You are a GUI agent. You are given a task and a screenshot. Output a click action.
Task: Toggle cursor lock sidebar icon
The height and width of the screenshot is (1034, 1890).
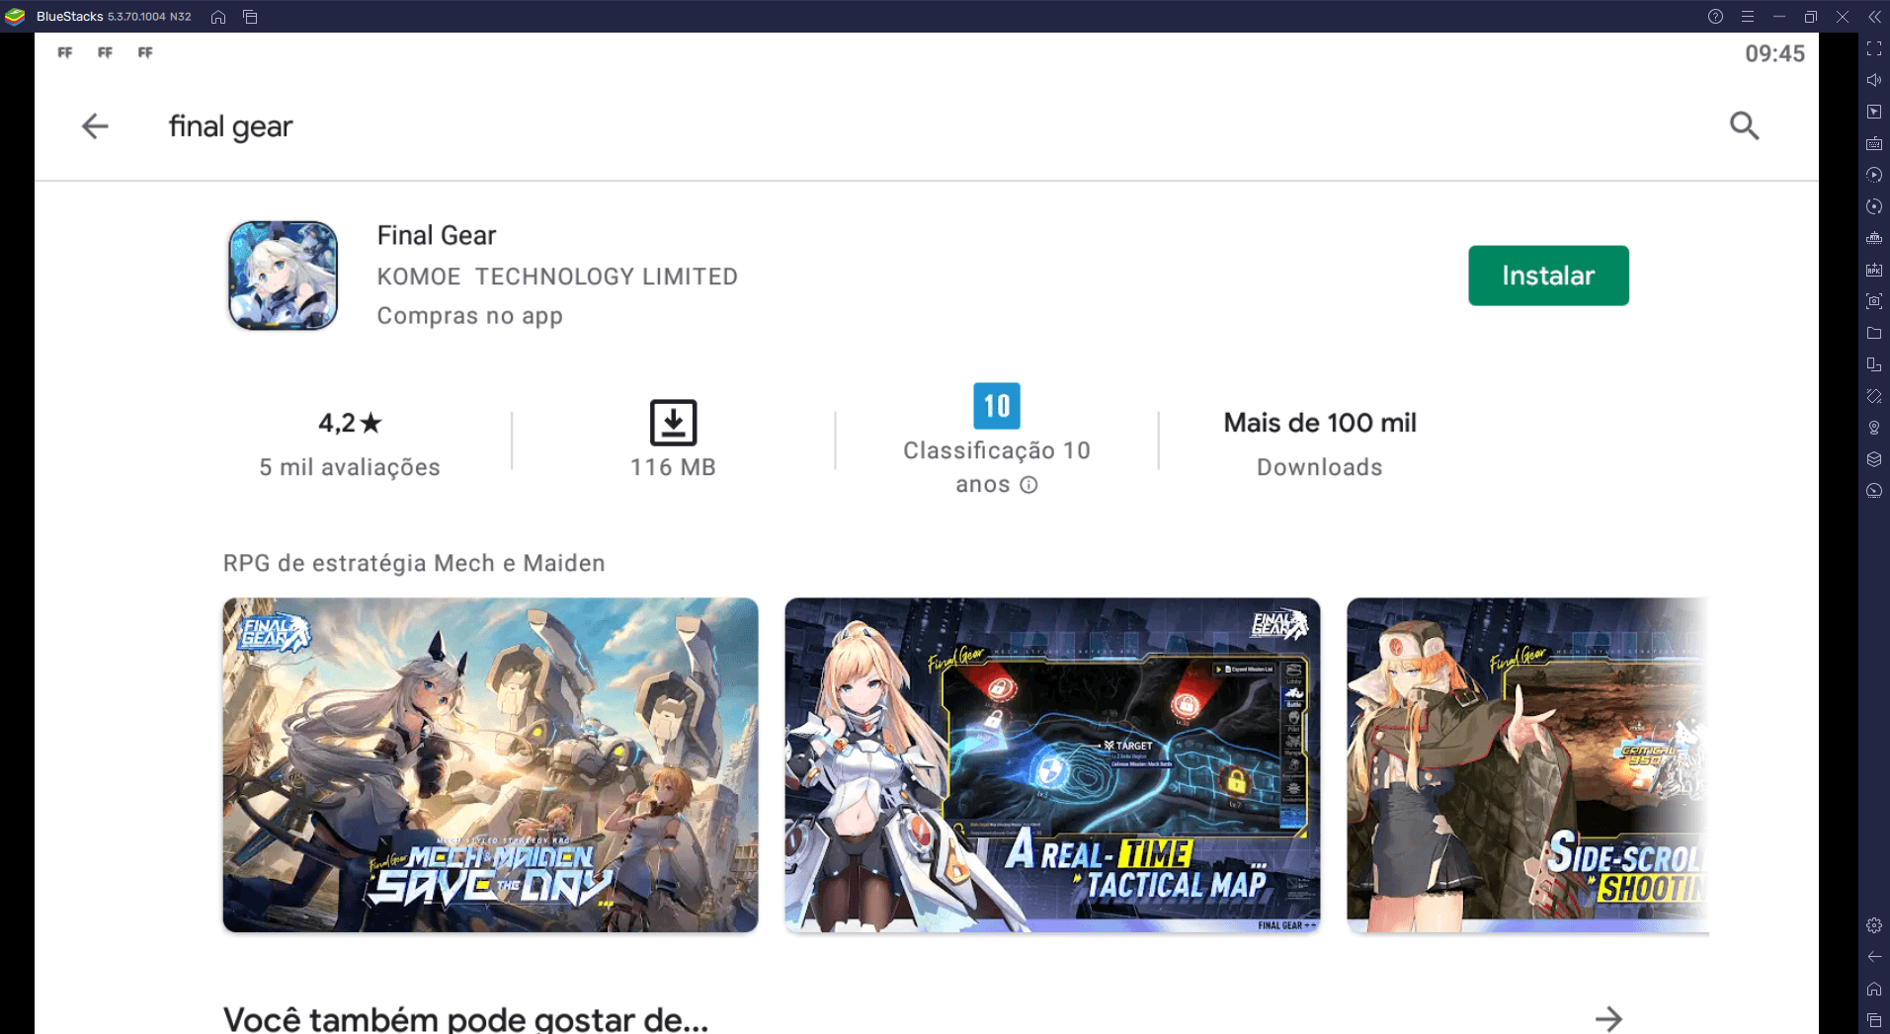[1874, 112]
